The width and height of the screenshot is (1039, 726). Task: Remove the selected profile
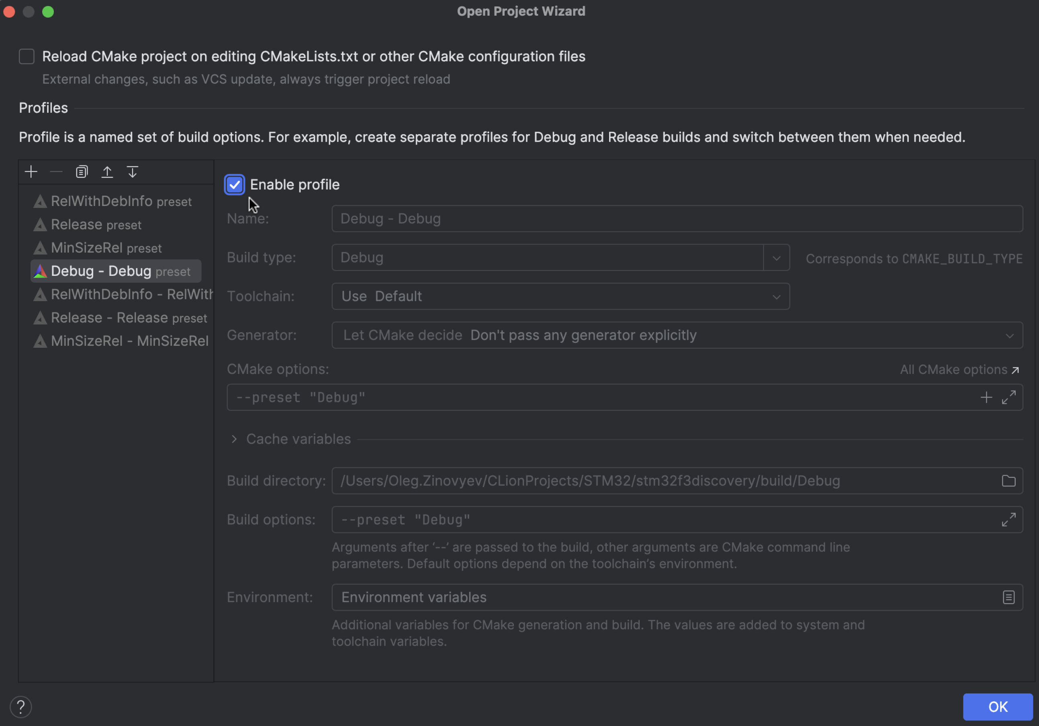[56, 171]
